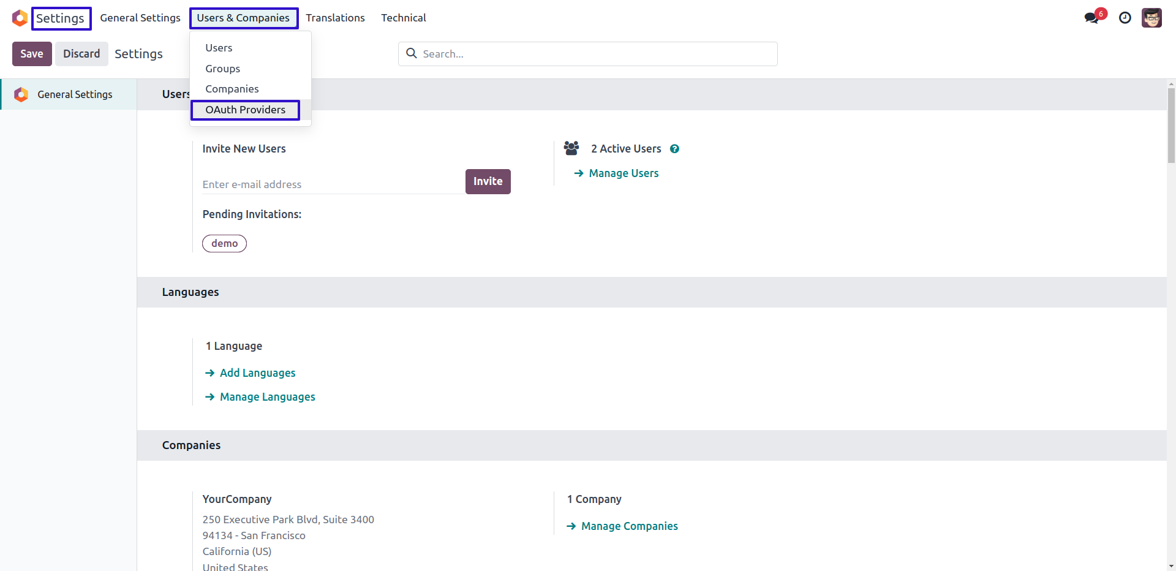Click the Invite button
This screenshot has height=571, width=1176.
[x=488, y=181]
